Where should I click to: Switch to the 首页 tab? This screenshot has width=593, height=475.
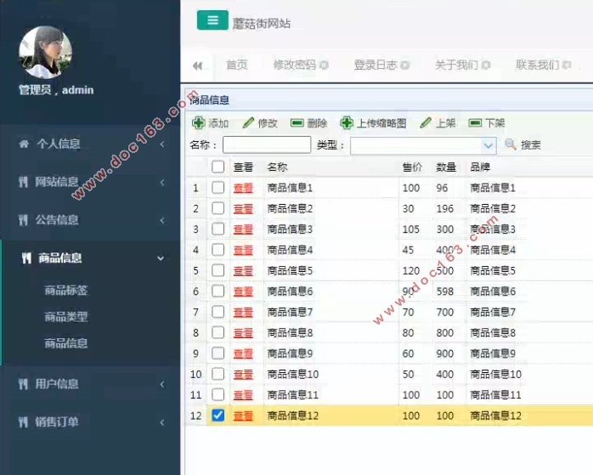click(237, 65)
